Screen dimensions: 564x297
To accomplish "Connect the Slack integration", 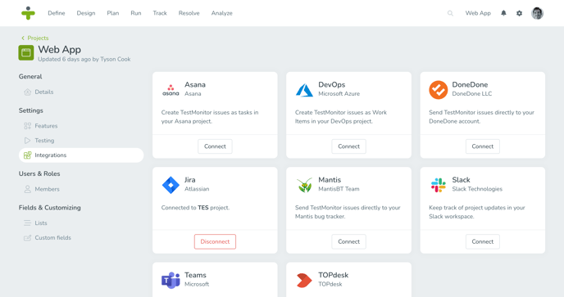I will [483, 241].
